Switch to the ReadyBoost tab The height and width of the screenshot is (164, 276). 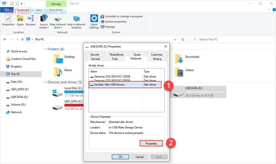coord(116,54)
